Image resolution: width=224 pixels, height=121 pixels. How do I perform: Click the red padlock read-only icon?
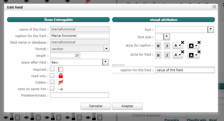61,76
